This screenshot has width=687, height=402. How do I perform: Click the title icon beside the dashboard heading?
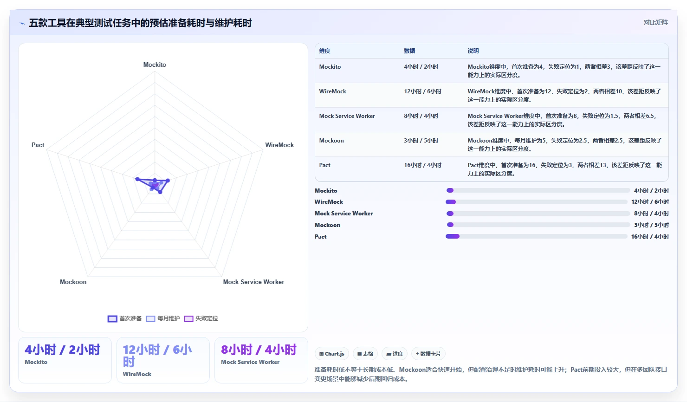coord(22,23)
